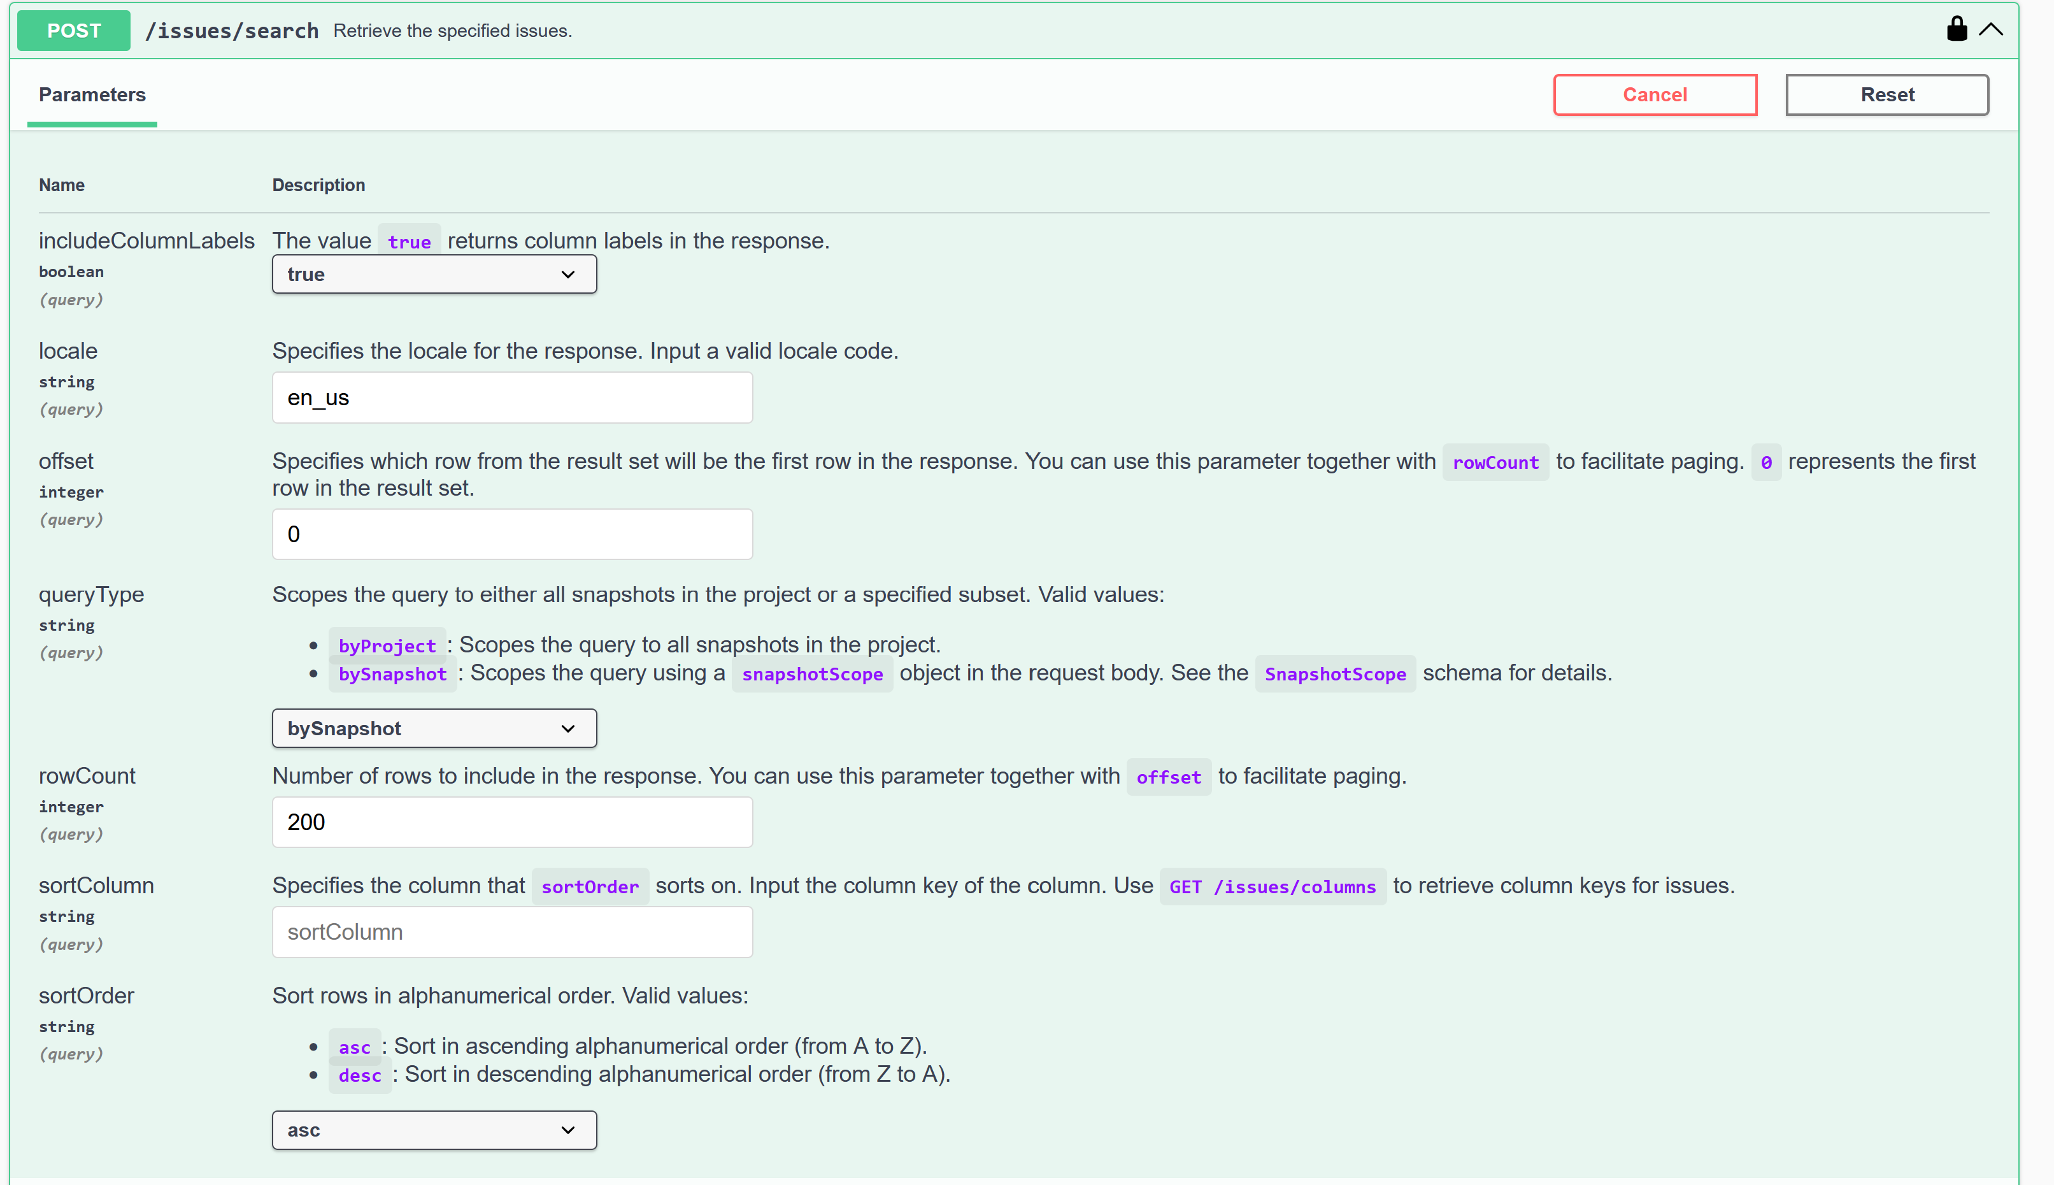Click the 'true' code in includeColumnLabels description

(x=409, y=241)
